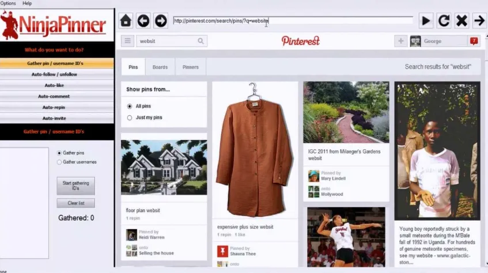Click Heidi Warren's avatar
The width and height of the screenshot is (488, 273).
(131, 235)
